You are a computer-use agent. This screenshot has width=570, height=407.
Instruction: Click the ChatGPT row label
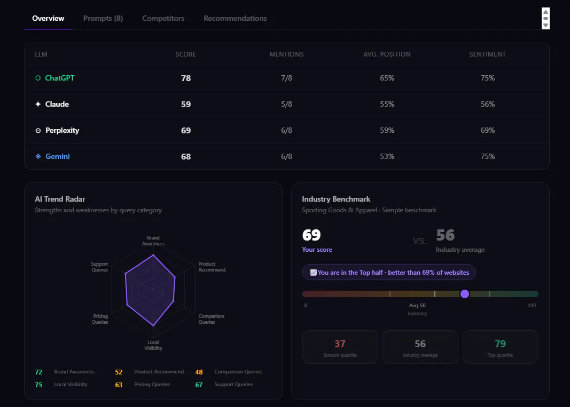click(x=60, y=78)
